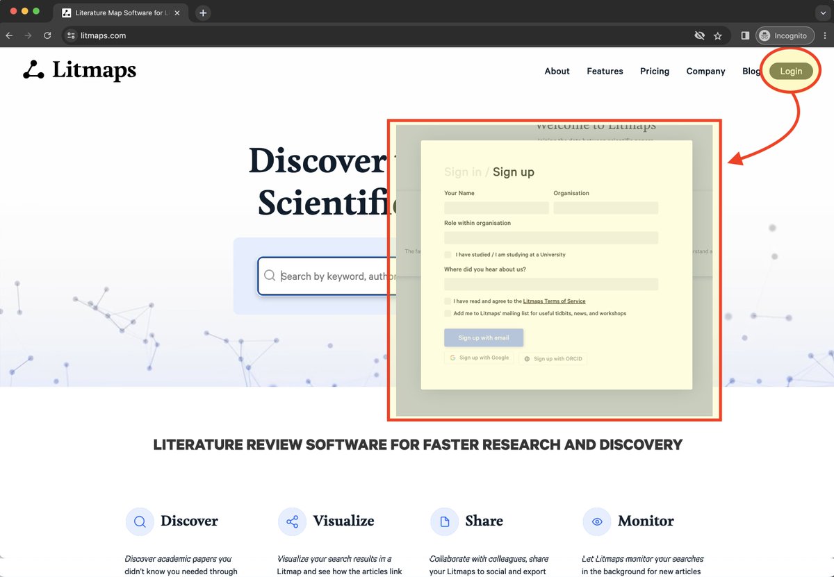
Task: Click Sign up with ORCID button
Action: click(x=553, y=359)
